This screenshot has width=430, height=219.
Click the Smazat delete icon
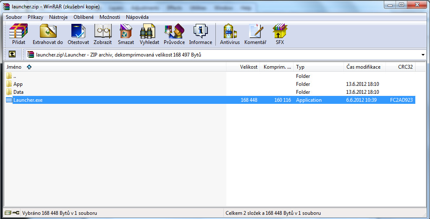pos(126,31)
